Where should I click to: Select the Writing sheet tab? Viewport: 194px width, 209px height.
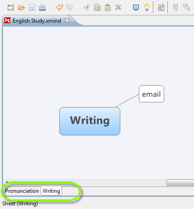[x=51, y=191]
